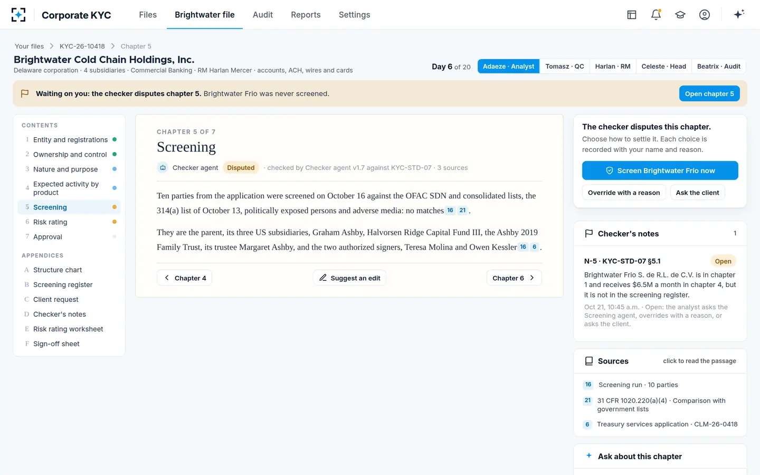The image size is (760, 475).
Task: Switch role to Adaeze · Analyst
Action: point(508,66)
